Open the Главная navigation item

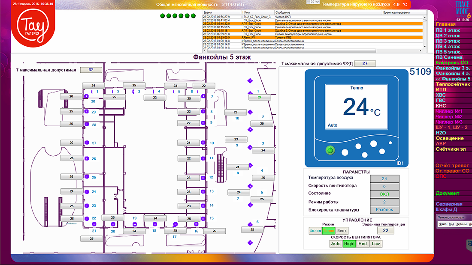(x=445, y=24)
